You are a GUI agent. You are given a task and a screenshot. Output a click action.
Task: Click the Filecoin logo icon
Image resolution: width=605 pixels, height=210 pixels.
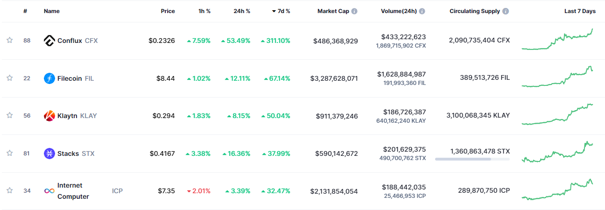[x=49, y=78]
